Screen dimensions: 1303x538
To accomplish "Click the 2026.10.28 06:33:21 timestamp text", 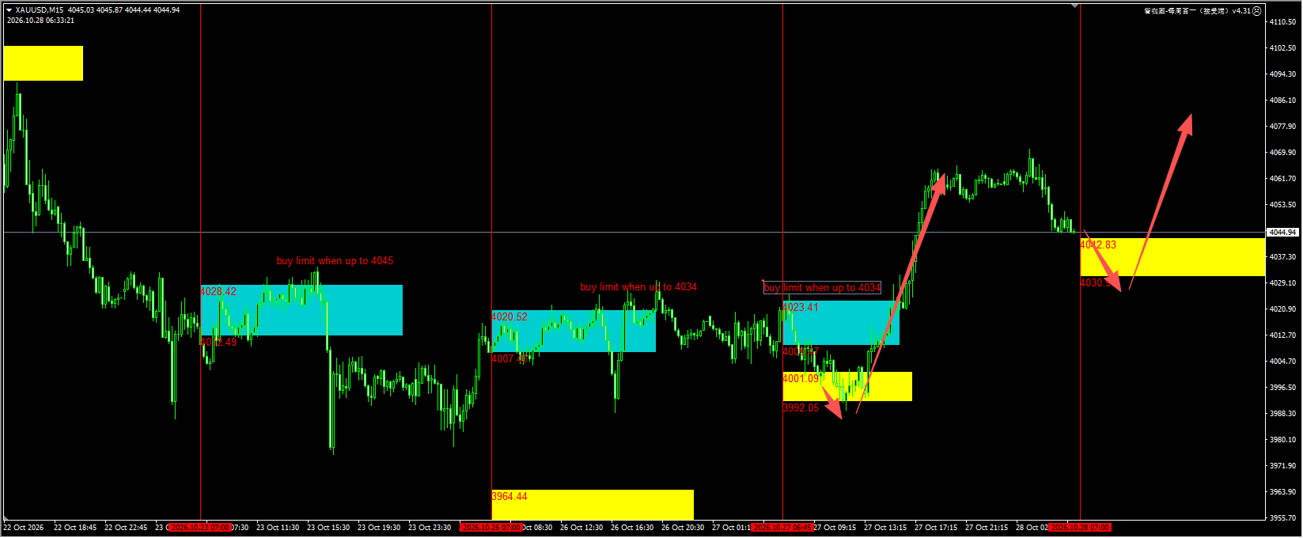I will point(40,21).
